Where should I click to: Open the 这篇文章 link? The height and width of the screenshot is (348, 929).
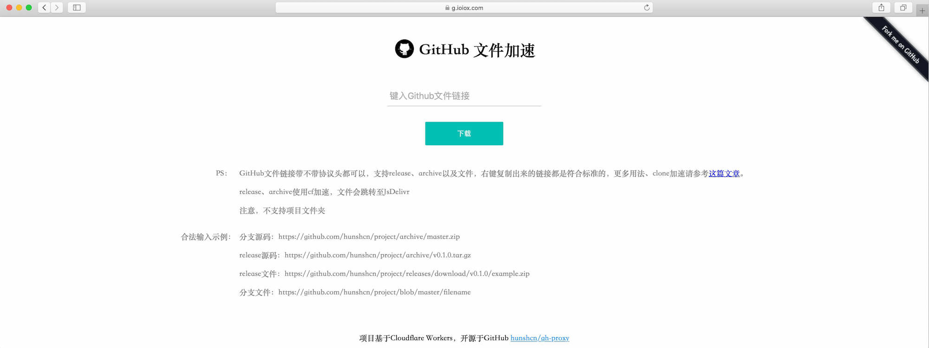[x=724, y=174]
